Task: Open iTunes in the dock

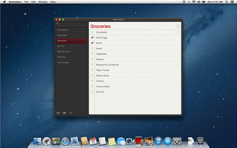Action: pos(158,141)
